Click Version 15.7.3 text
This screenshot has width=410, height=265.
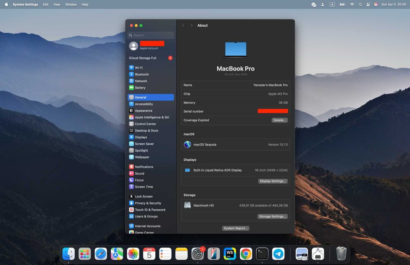pos(278,145)
